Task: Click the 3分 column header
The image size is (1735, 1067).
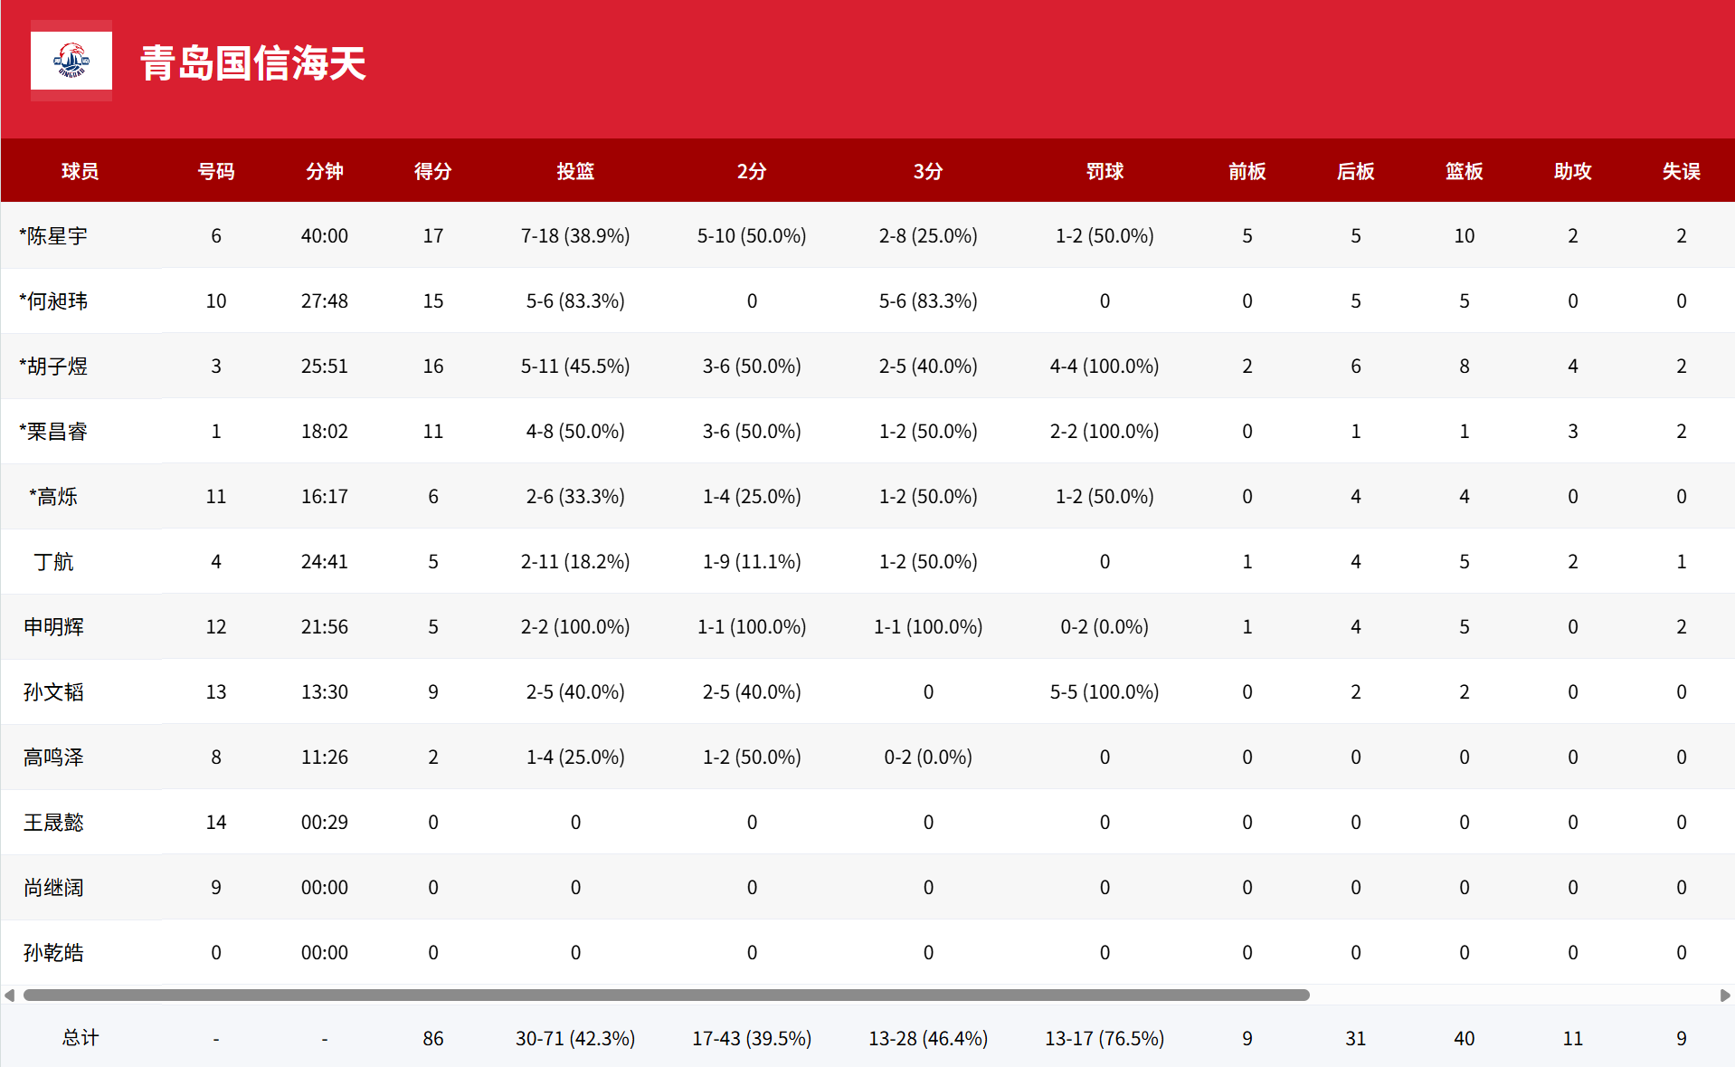Action: point(928,171)
